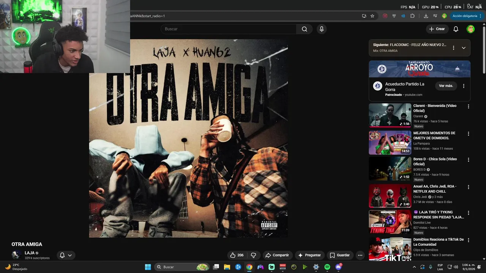Show hidden system tray icons
Screen dimensions: 486x273
point(414,267)
